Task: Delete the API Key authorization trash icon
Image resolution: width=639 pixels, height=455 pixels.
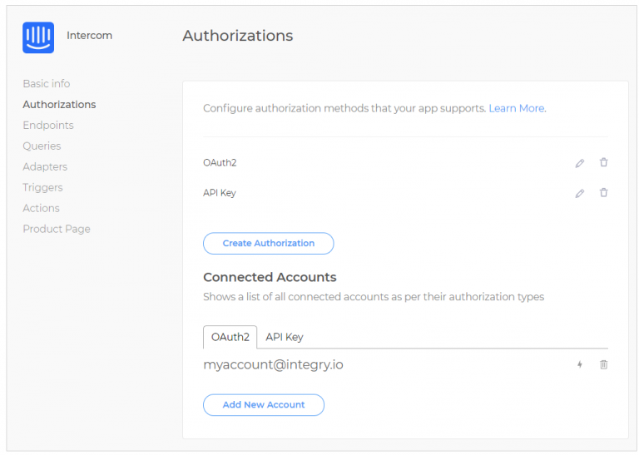Action: (x=603, y=193)
